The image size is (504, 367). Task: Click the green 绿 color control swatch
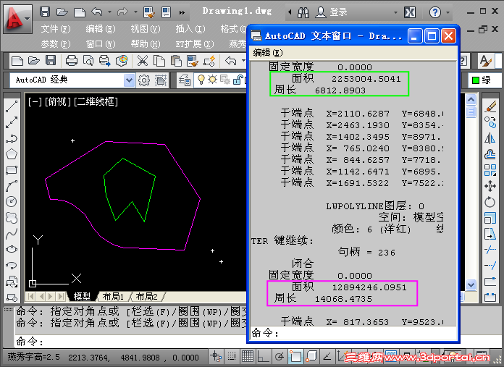click(476, 80)
